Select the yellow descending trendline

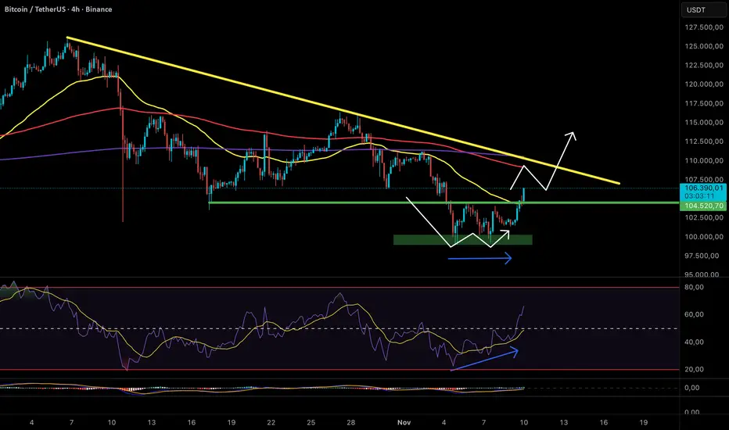343,110
